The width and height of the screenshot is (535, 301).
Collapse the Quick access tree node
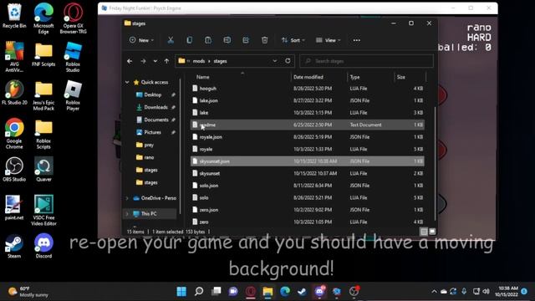[x=127, y=82]
